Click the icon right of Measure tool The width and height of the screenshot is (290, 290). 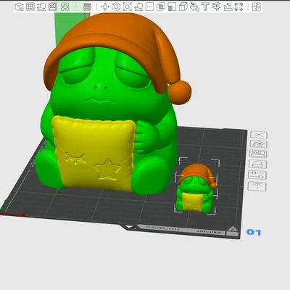[228, 7]
